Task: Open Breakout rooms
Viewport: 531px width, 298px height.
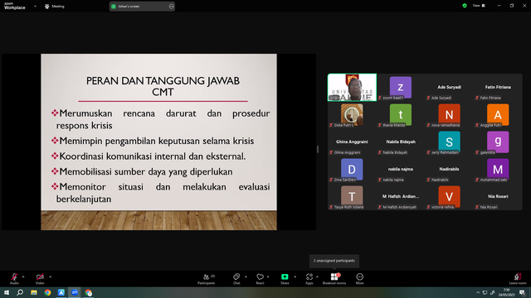Action: [334, 279]
